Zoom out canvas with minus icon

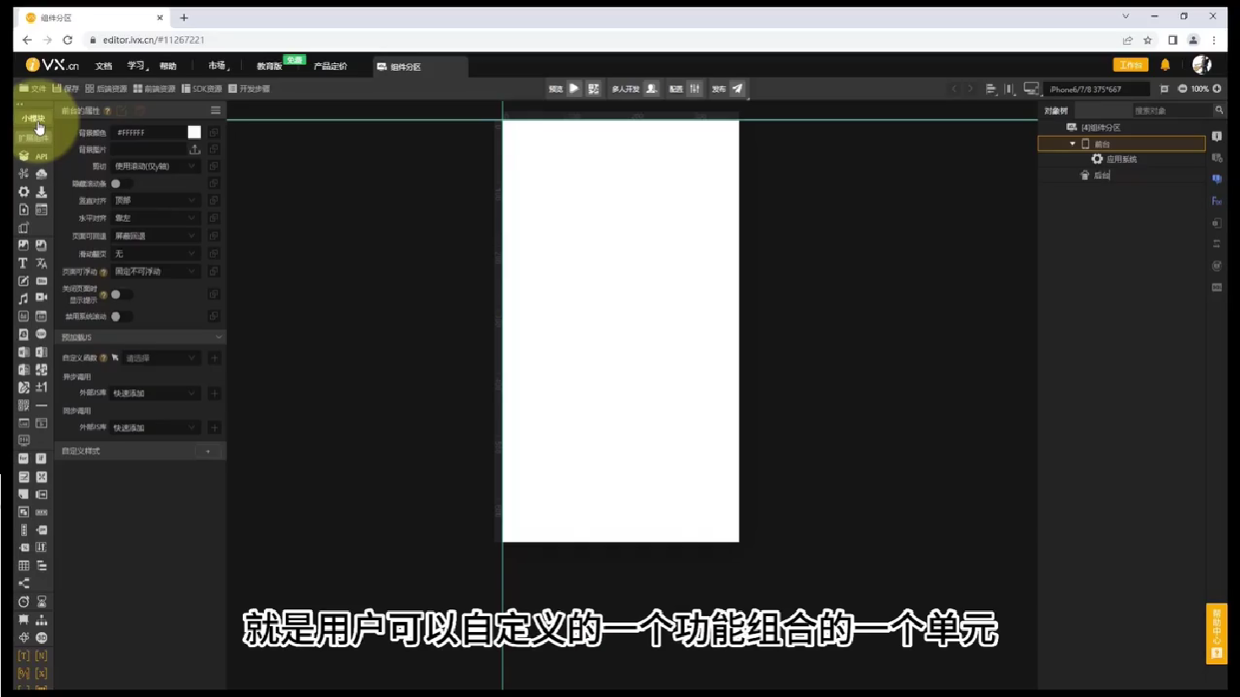pos(1183,89)
